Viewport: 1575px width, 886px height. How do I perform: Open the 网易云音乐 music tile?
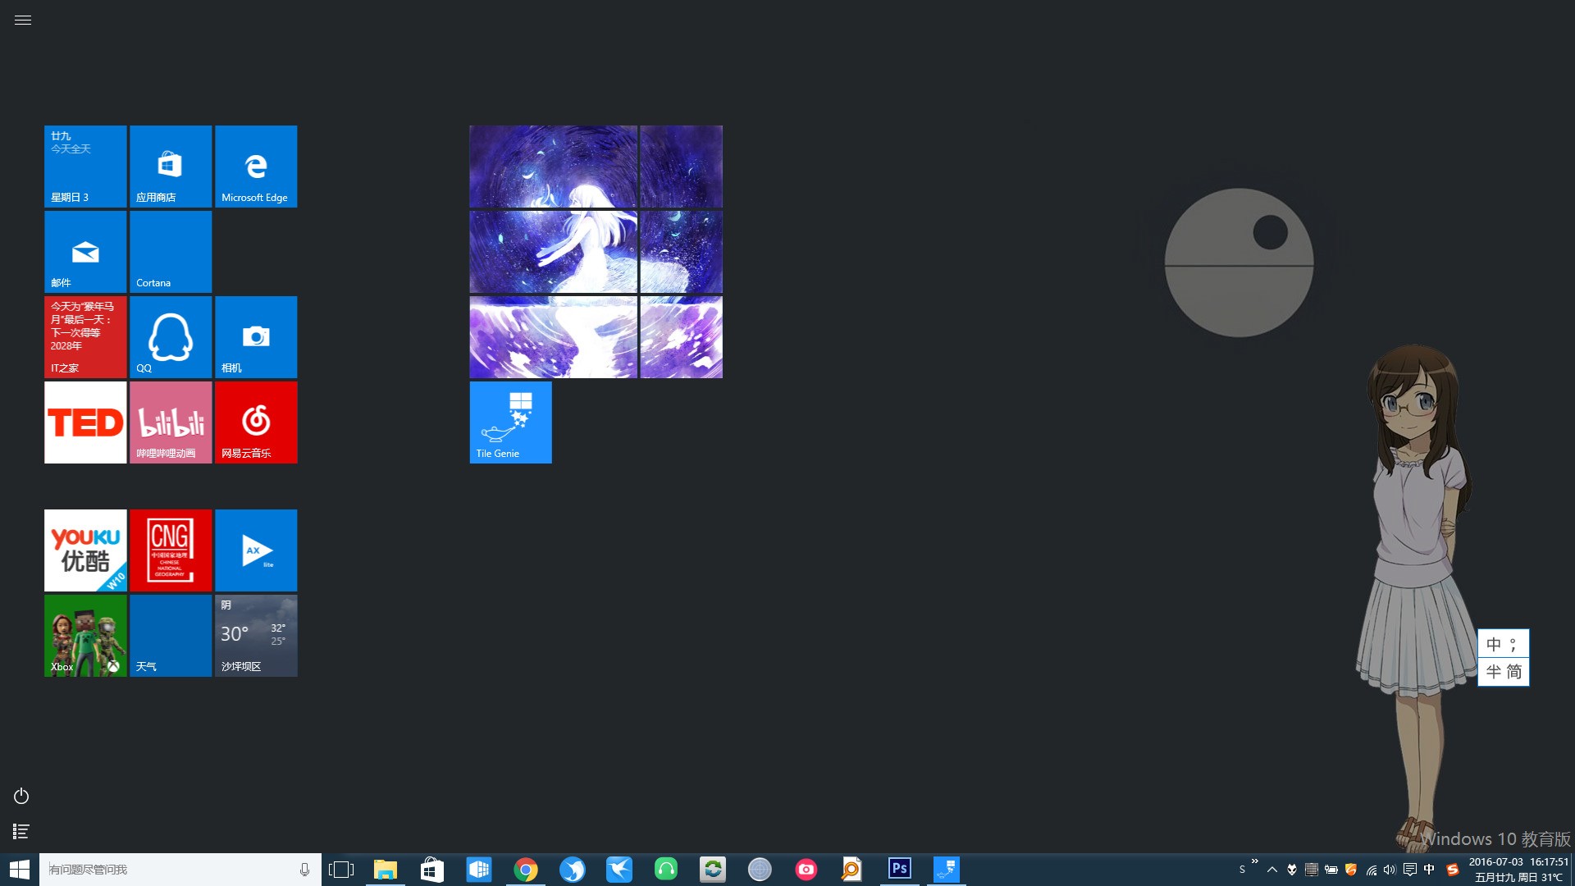tap(256, 422)
